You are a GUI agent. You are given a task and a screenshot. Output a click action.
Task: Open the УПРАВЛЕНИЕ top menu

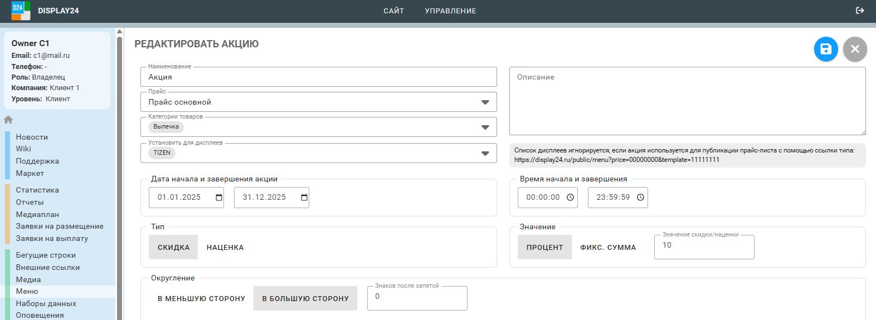click(450, 11)
